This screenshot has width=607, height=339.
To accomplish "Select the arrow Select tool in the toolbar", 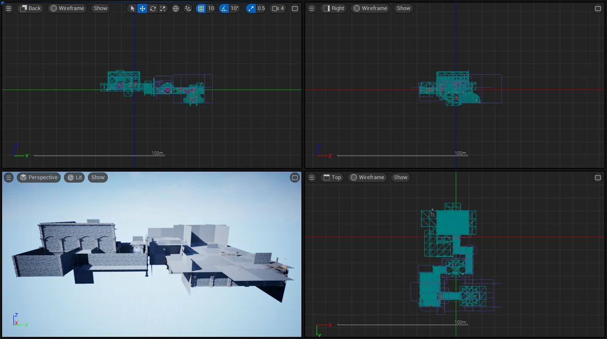I will tap(132, 8).
